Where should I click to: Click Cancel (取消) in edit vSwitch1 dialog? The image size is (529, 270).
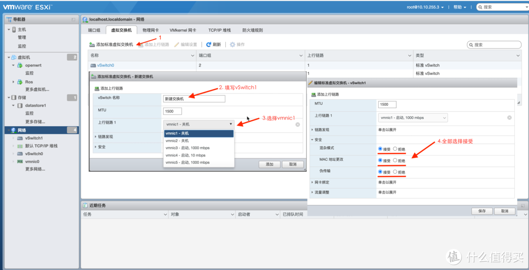[505, 211]
